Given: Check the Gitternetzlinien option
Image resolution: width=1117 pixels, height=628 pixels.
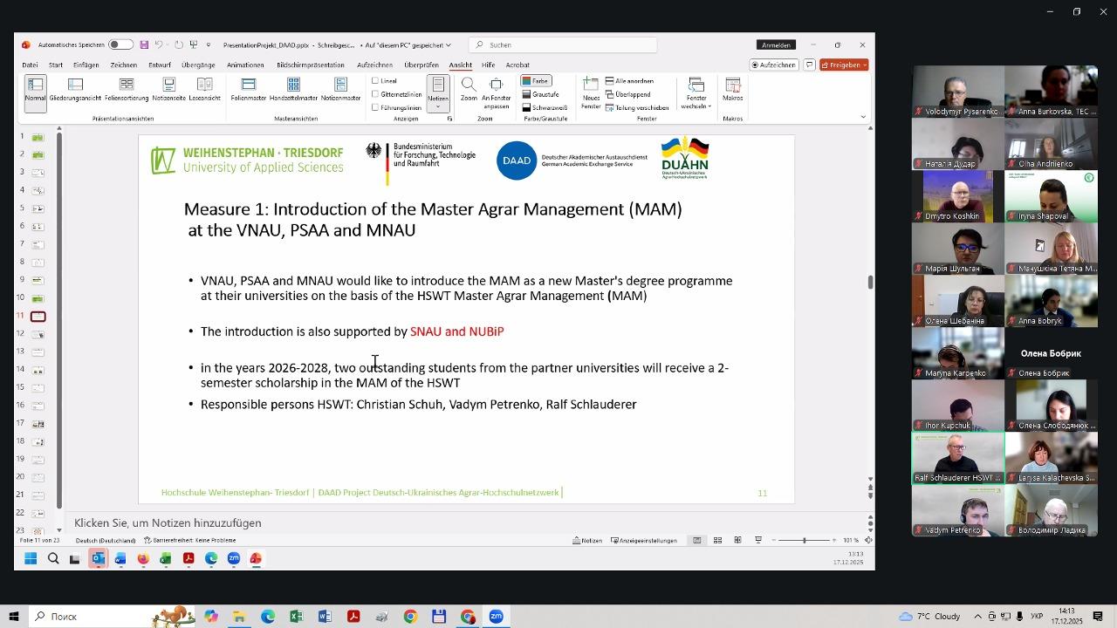Looking at the screenshot, I should point(375,94).
